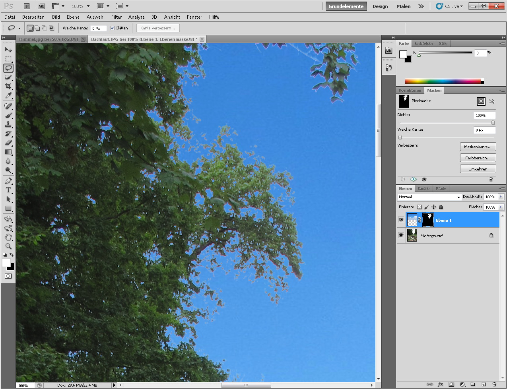
Task: Activate the Zoom magnifier tool
Action: [x=8, y=246]
